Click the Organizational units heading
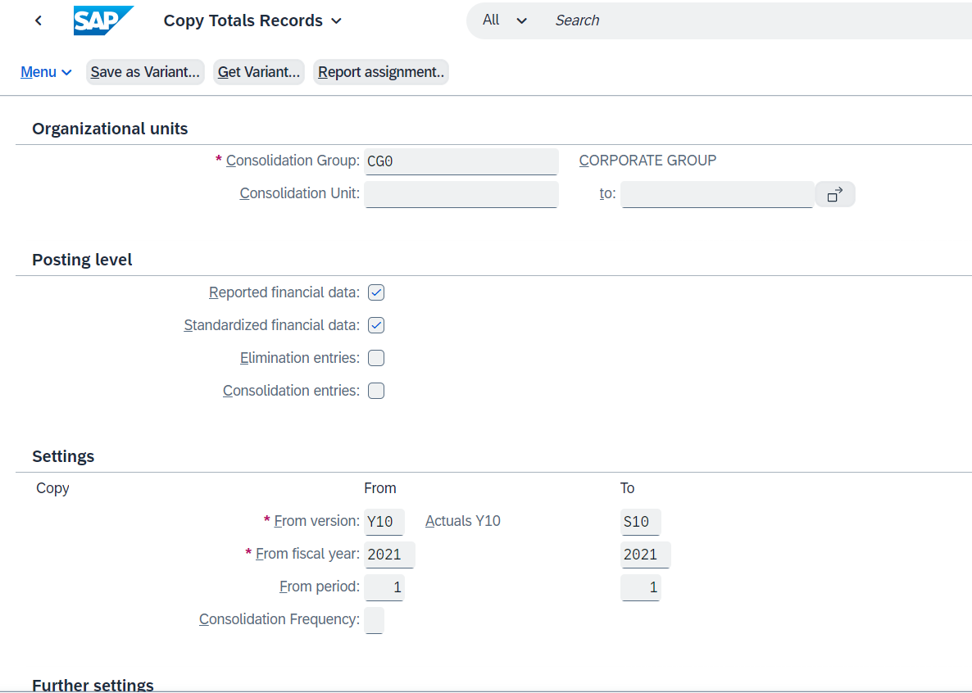 tap(110, 129)
